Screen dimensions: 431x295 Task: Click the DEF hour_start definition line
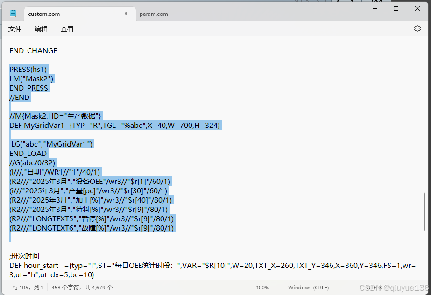pyautogui.click(x=212, y=266)
